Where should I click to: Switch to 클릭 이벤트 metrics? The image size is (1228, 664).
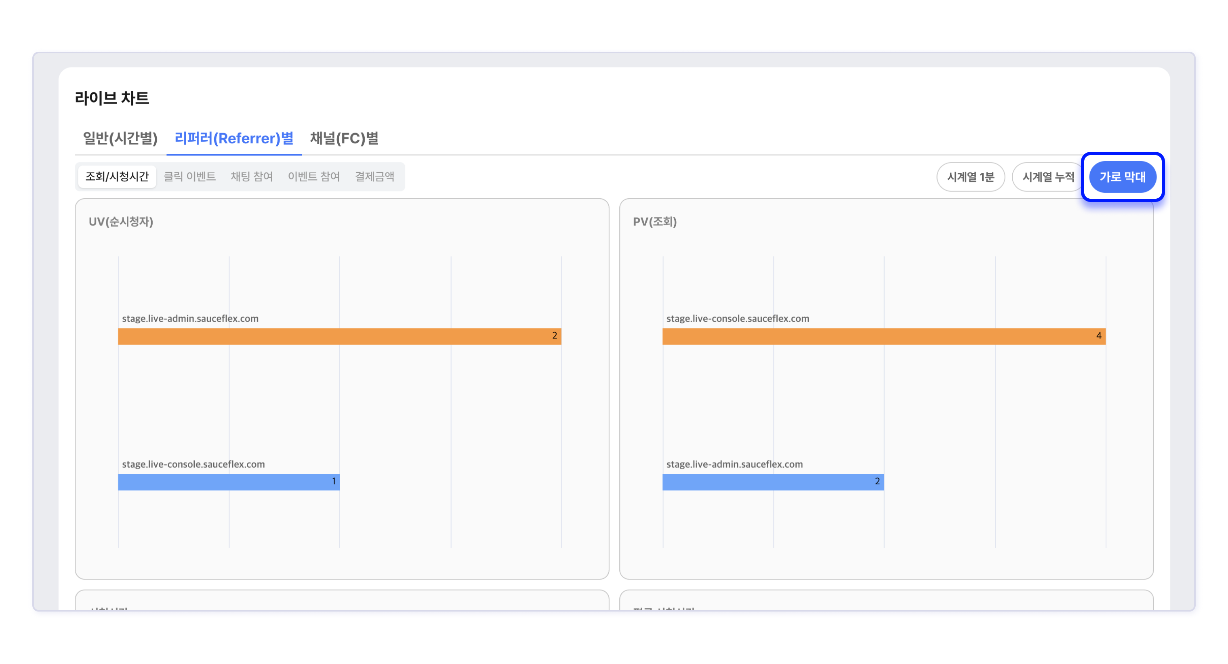pyautogui.click(x=189, y=177)
